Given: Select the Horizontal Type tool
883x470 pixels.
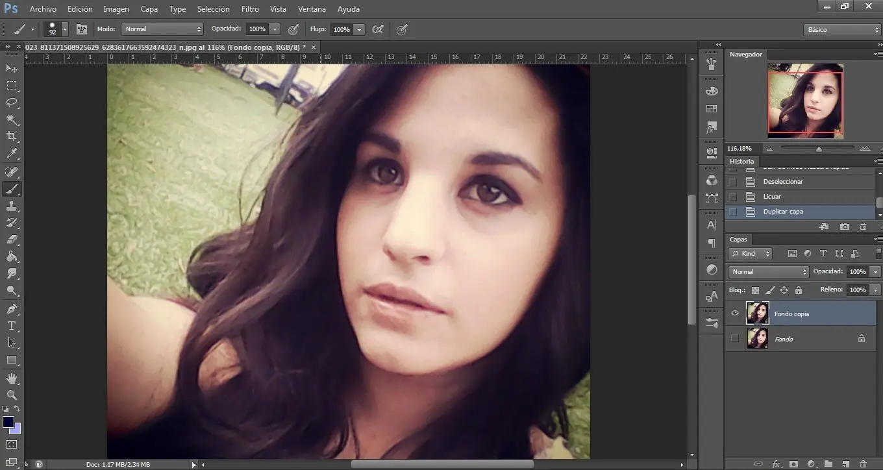Looking at the screenshot, I should point(12,326).
